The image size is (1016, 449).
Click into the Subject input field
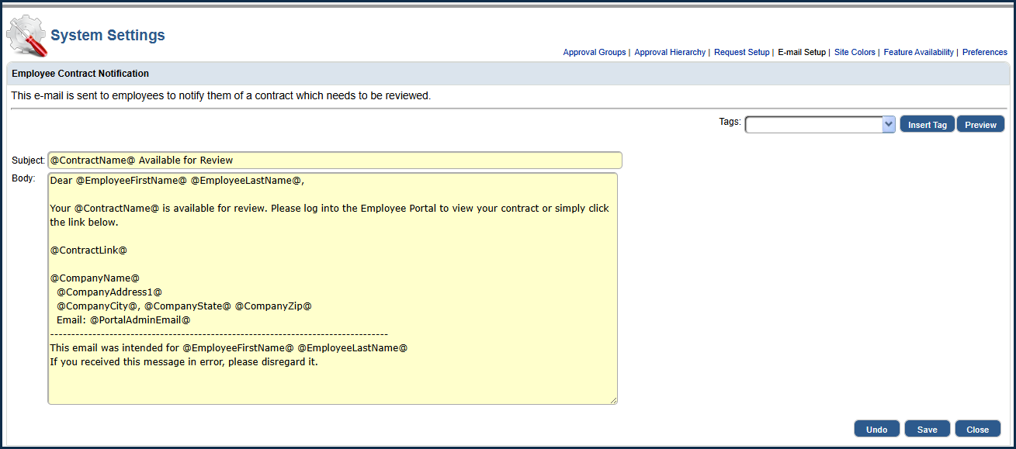pos(335,161)
